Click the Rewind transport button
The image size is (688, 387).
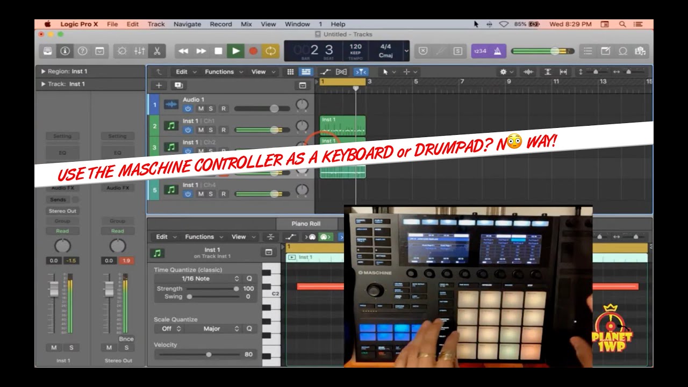[183, 51]
